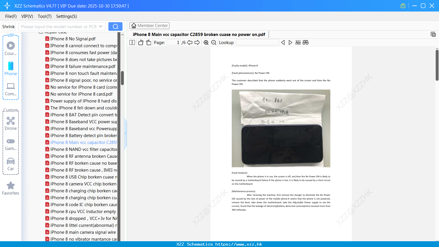The image size is (439, 247).
Task: Rotate page clockwise
Action: point(148,43)
